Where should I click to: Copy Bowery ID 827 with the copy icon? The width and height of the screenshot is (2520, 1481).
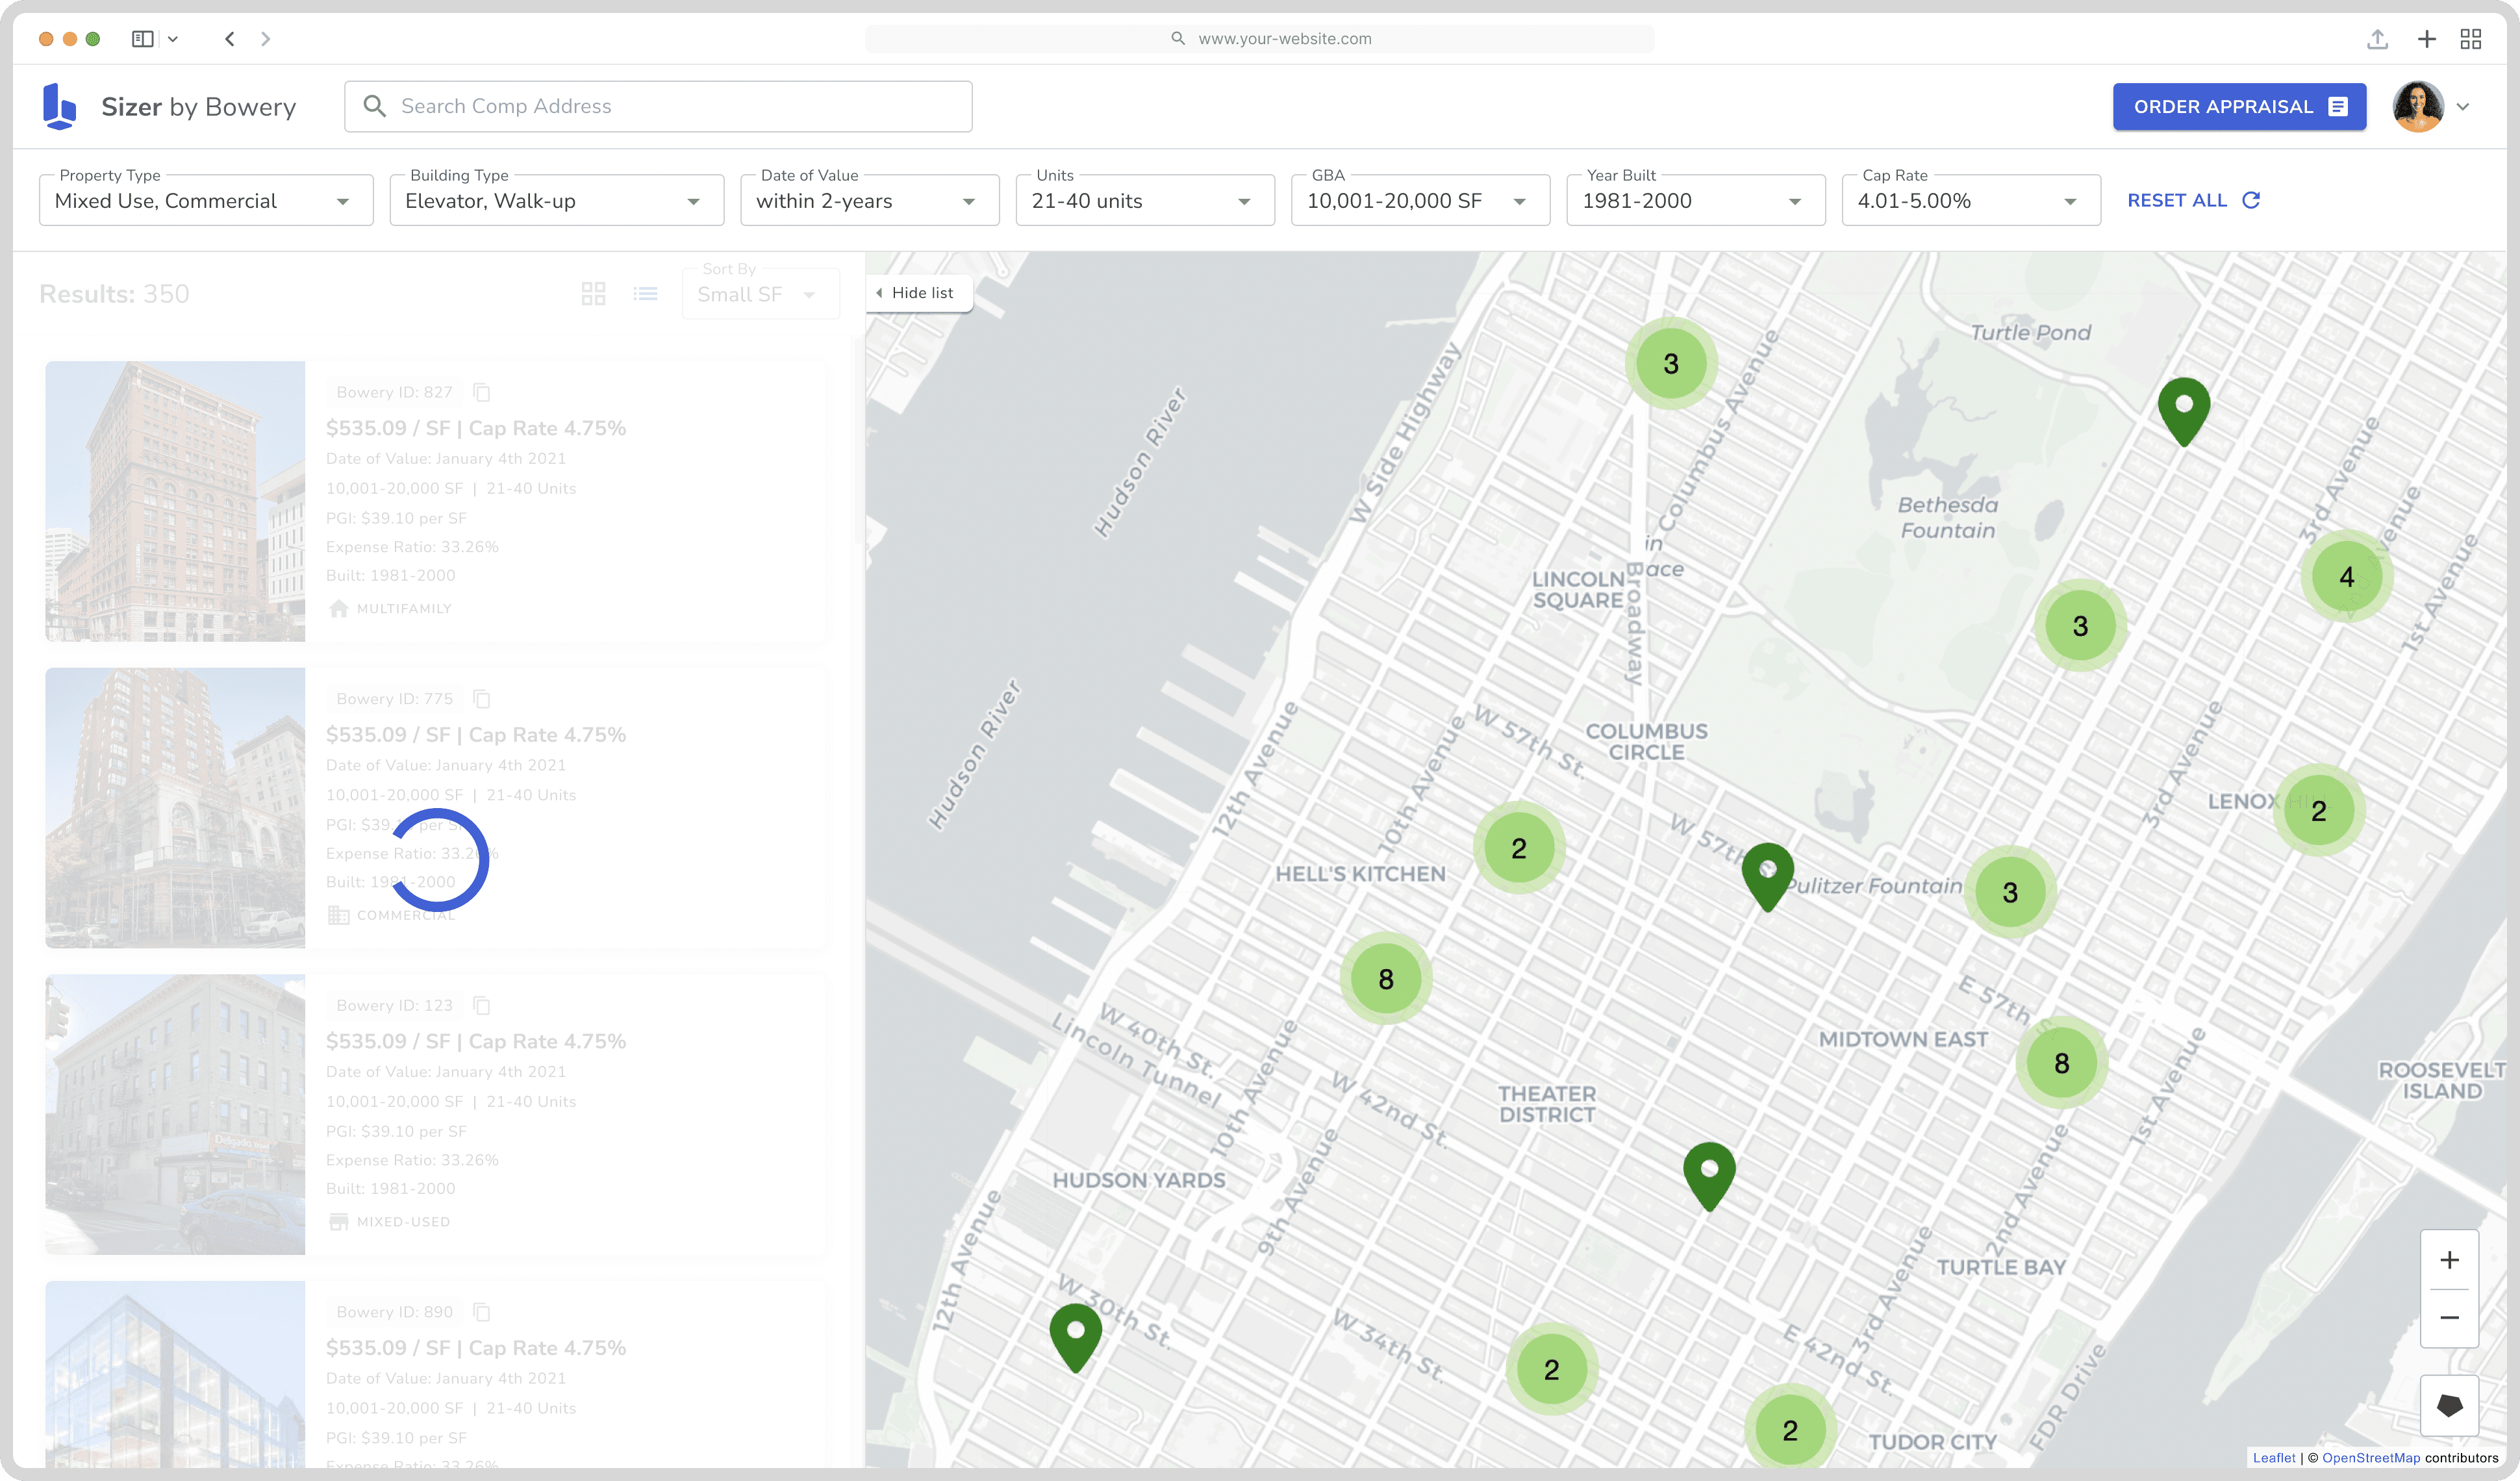point(482,392)
